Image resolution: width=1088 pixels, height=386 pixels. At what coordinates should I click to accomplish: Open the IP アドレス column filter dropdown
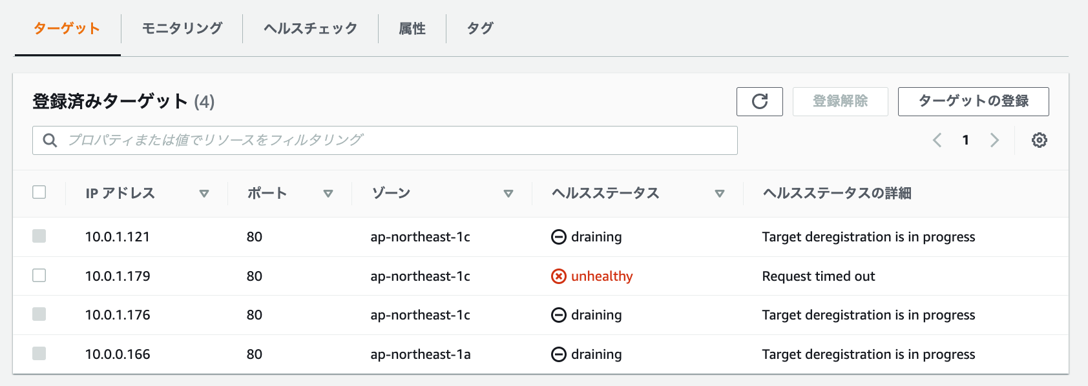(x=204, y=192)
